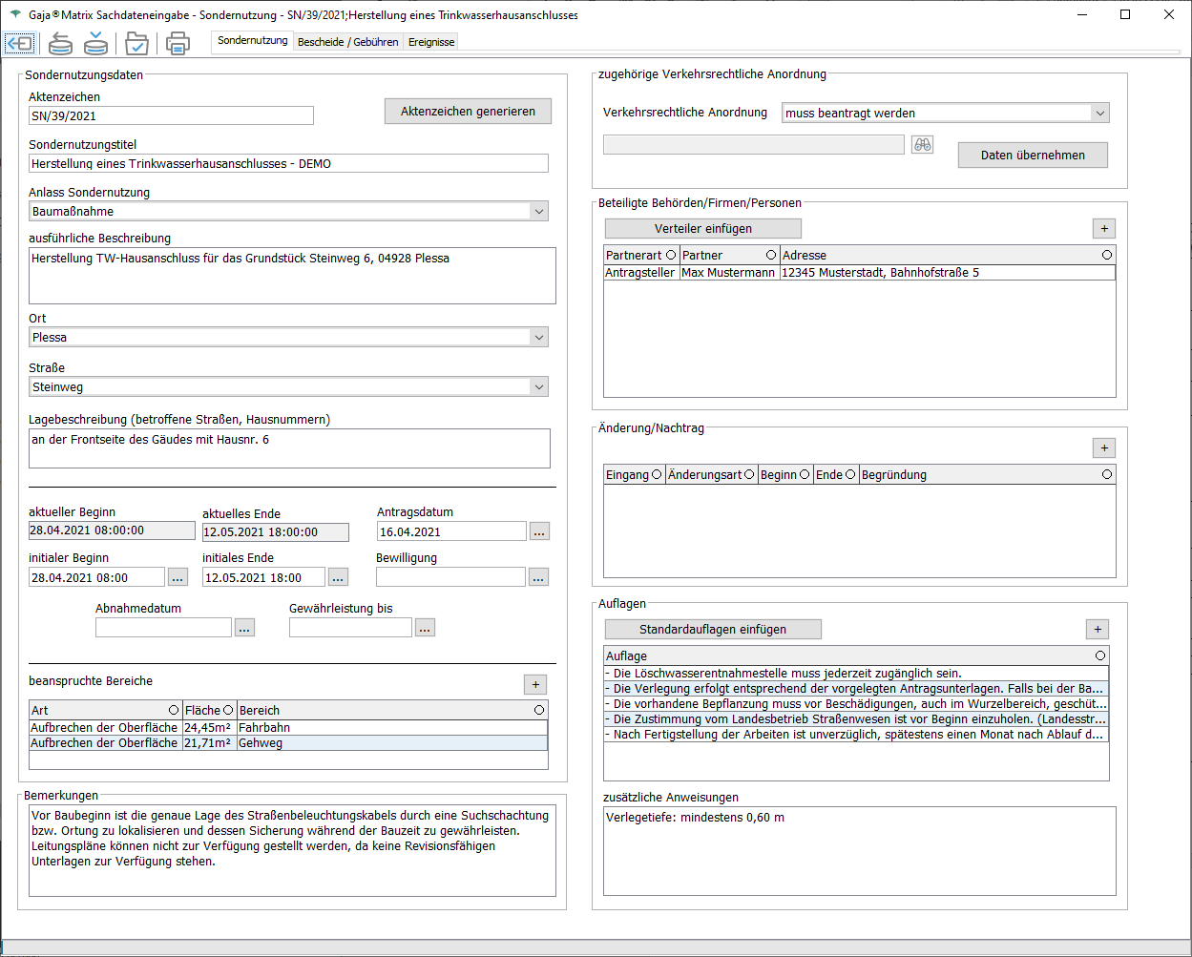Toggle the circle in Partnerart column header

671,255
